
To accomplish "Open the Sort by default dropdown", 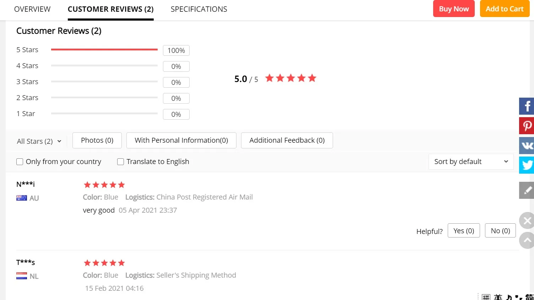I will 471,162.
